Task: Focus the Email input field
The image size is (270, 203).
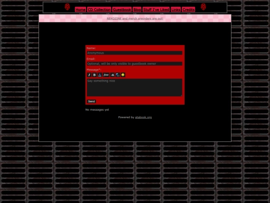Action: point(134,64)
